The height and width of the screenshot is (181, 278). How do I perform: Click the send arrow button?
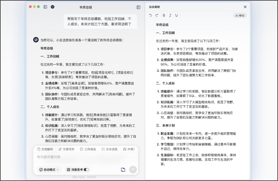tap(133, 170)
